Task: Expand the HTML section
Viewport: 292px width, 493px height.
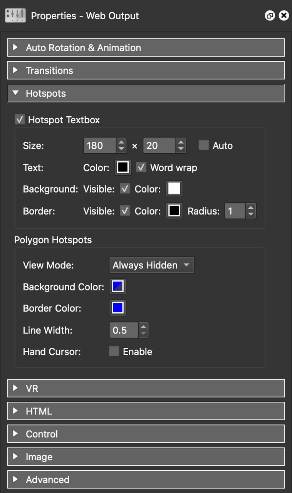Action: click(146, 411)
